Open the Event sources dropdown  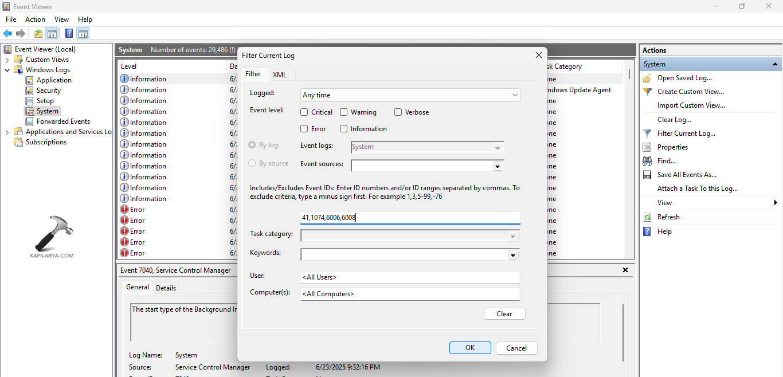pos(498,166)
